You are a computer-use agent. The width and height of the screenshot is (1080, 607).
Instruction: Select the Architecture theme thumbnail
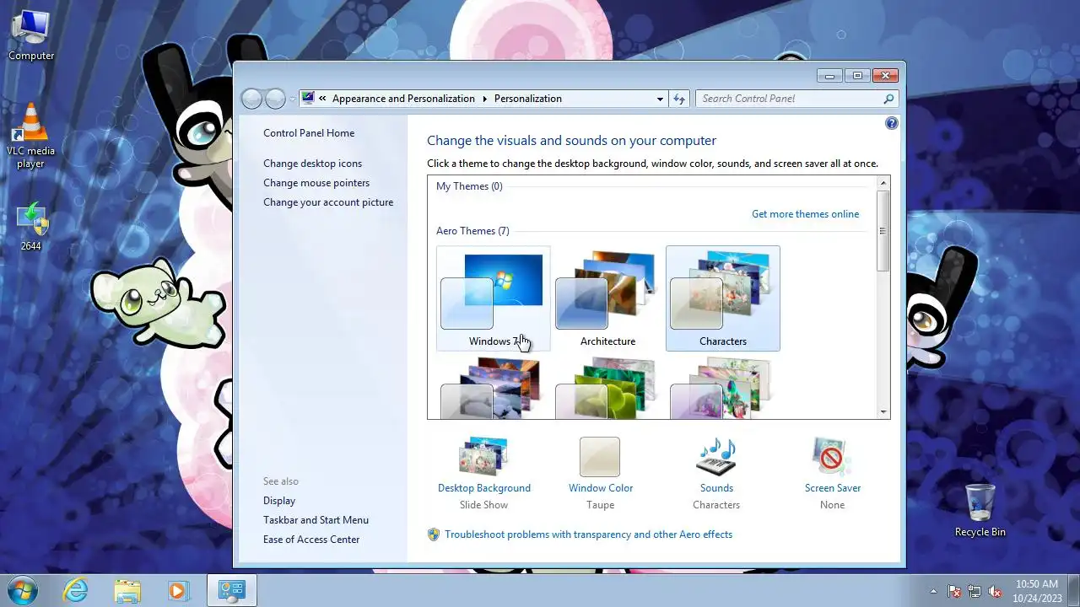coord(608,298)
